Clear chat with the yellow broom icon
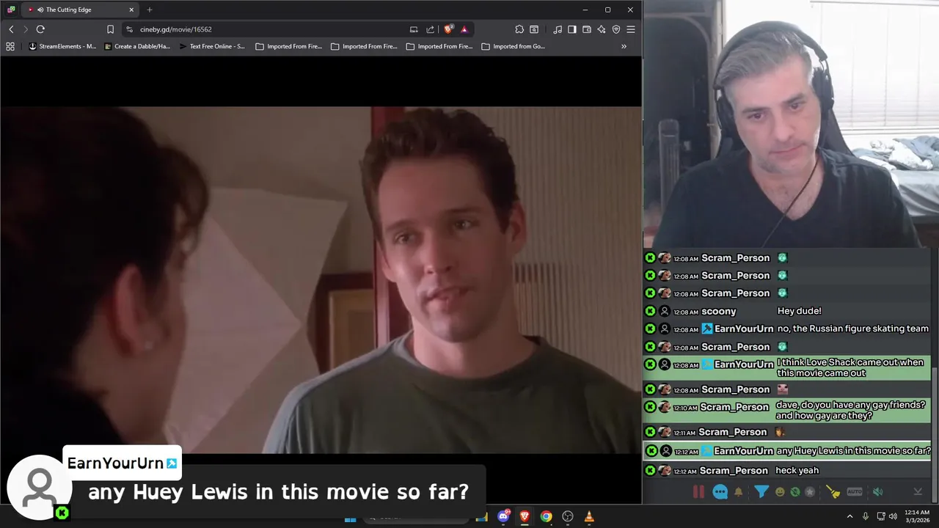 pyautogui.click(x=833, y=492)
